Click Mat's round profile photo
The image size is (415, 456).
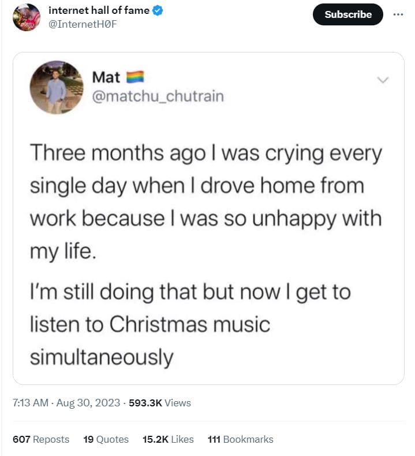pos(57,87)
